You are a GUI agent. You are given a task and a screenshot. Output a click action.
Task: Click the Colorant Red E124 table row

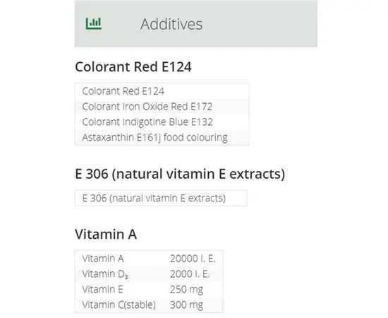(x=162, y=91)
